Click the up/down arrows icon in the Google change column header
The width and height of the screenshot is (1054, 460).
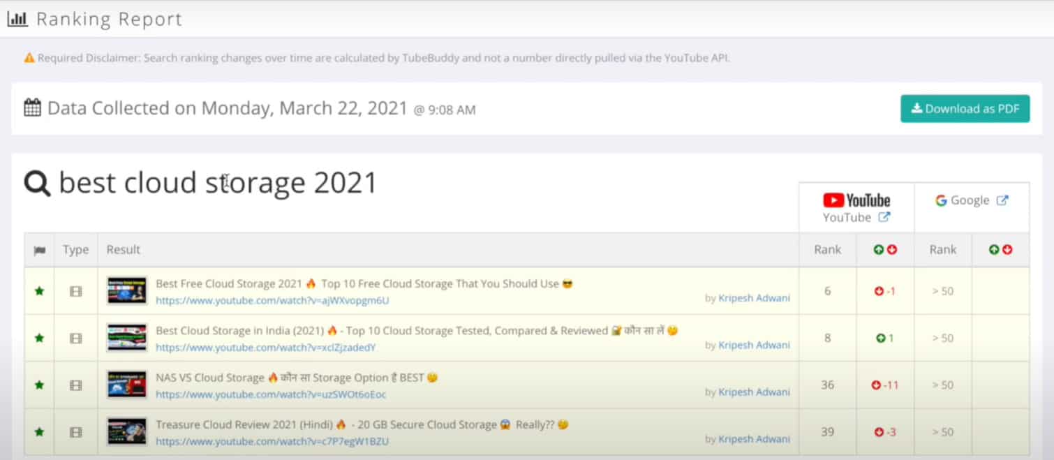pos(1000,250)
